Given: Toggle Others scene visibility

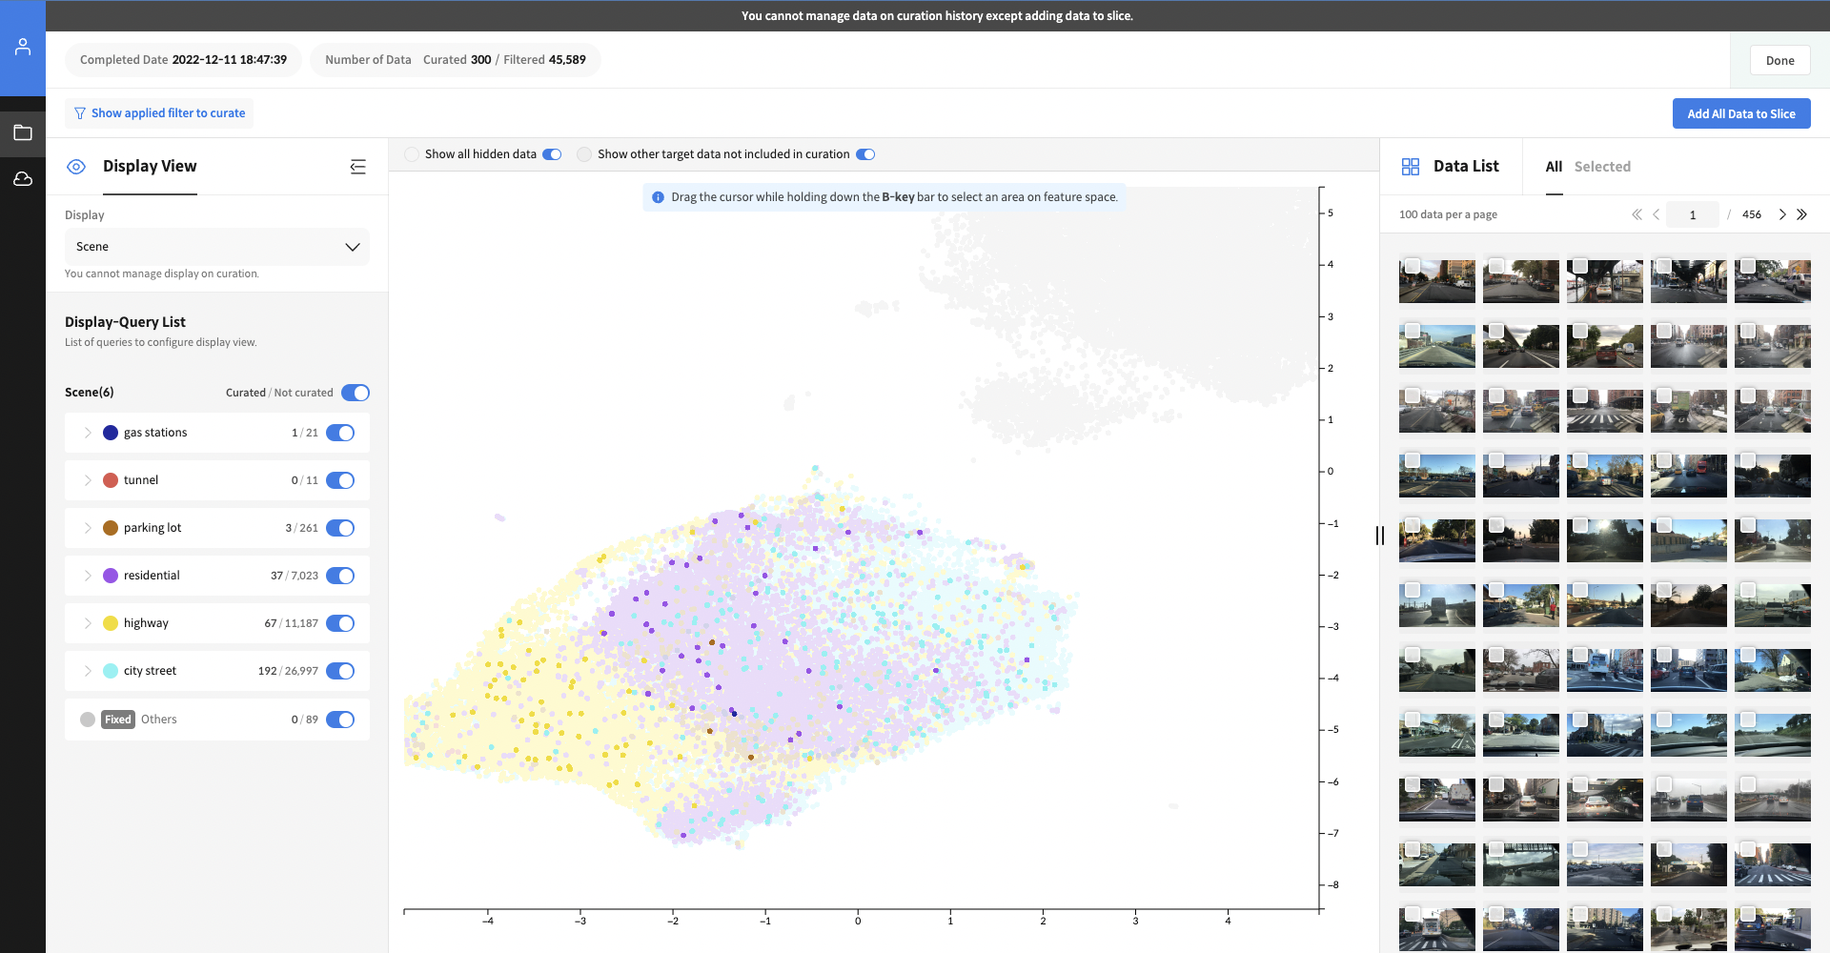Looking at the screenshot, I should coord(340,720).
